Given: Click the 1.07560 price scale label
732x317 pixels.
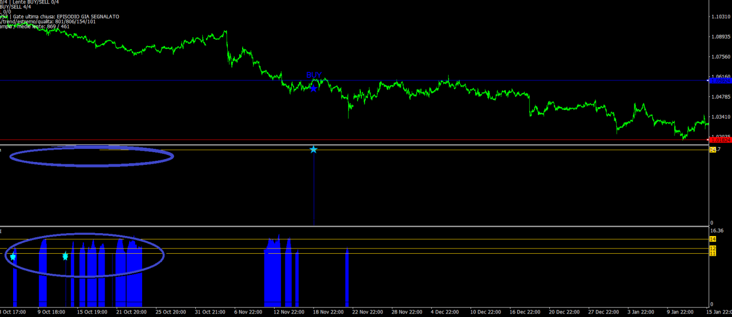Looking at the screenshot, I should click(x=719, y=56).
